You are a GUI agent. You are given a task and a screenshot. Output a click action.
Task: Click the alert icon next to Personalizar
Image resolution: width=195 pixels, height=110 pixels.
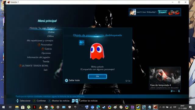click(x=39, y=45)
